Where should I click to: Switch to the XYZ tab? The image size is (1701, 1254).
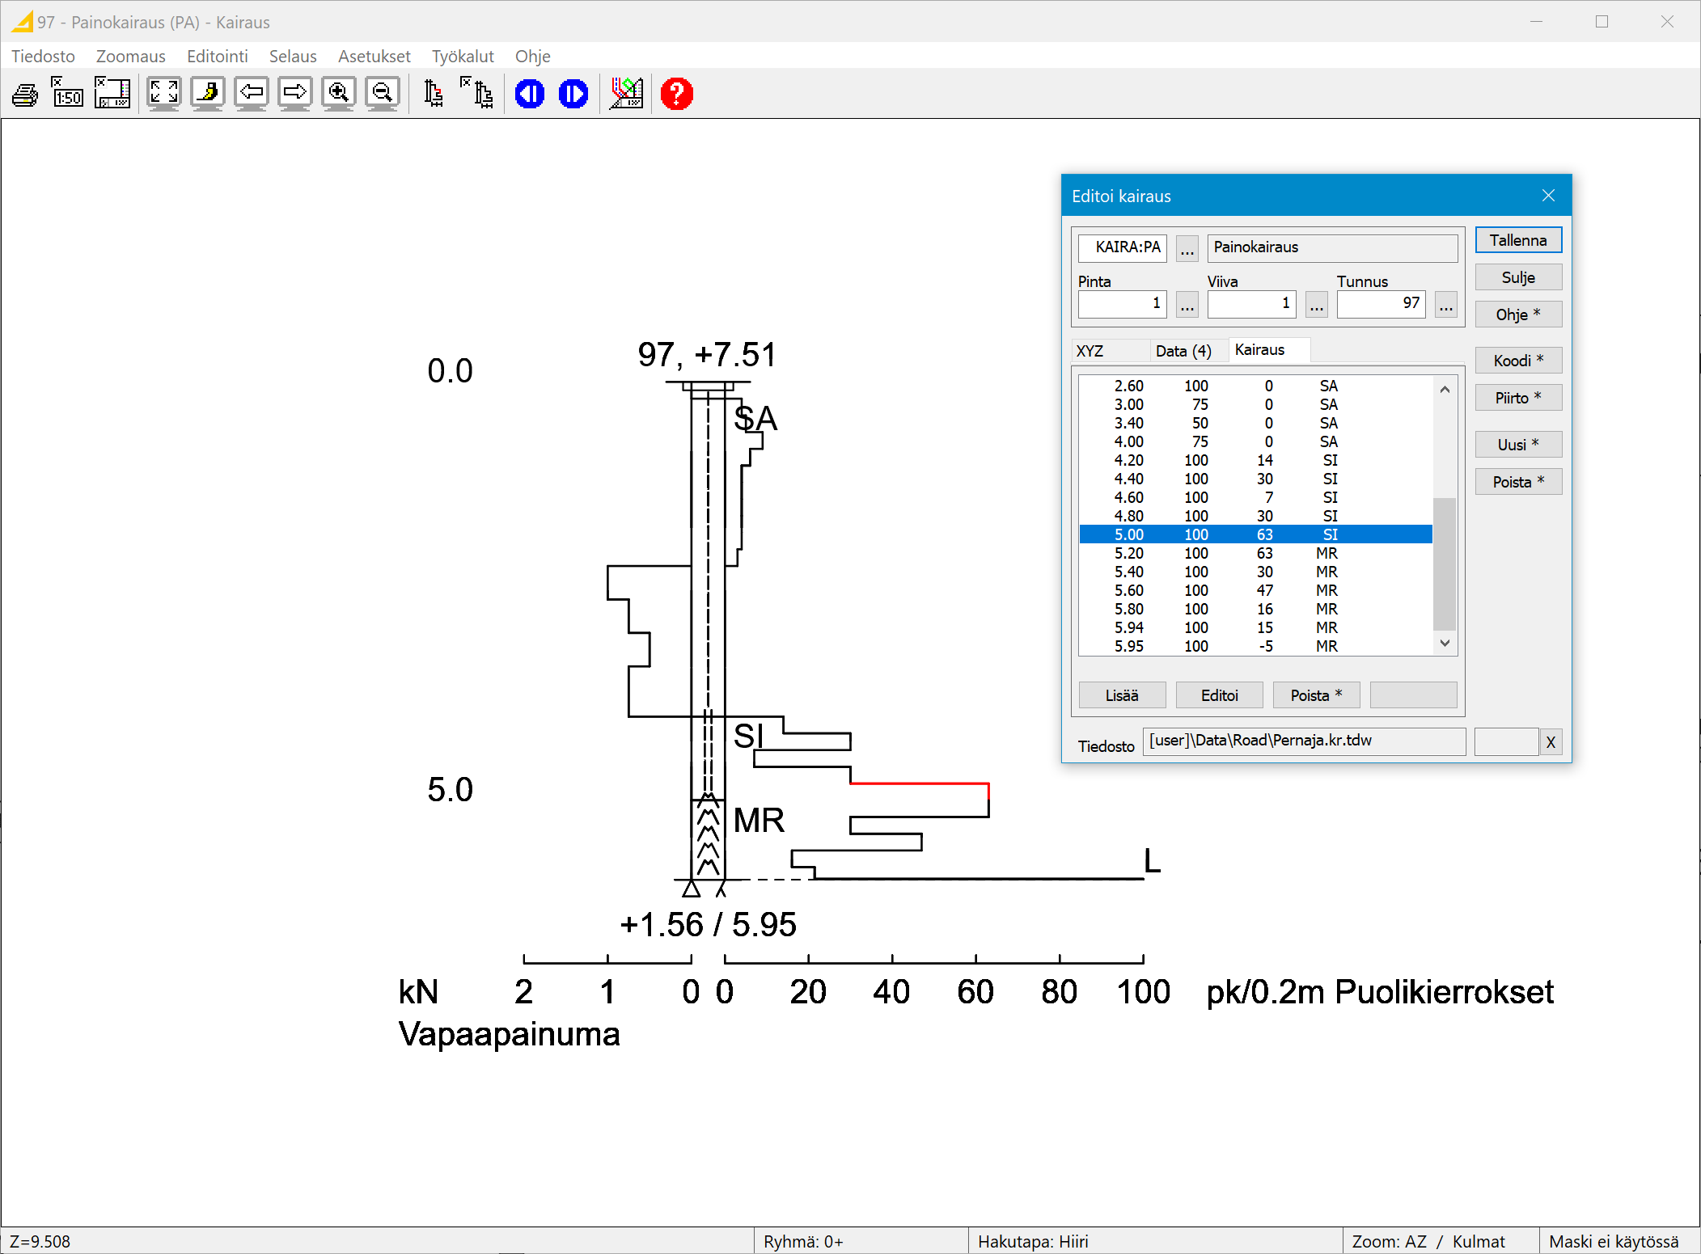(1090, 351)
